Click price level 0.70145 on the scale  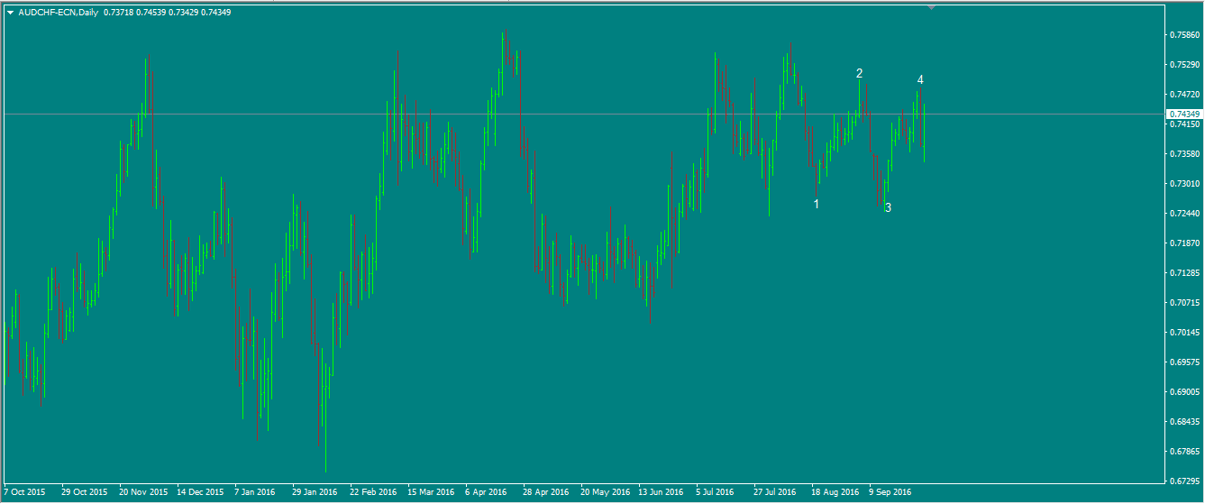point(1183,333)
